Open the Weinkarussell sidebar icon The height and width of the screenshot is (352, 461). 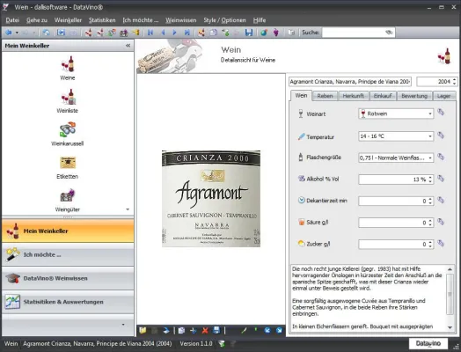point(68,134)
